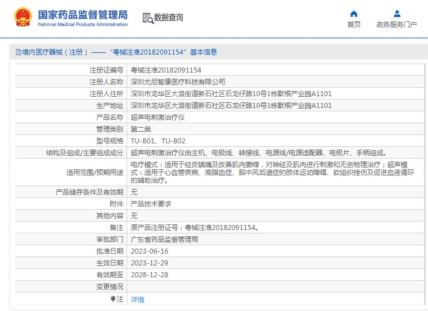Click 无 in 其他内容 row
Image resolution: width=428 pixels, height=311 pixels.
tap(134, 216)
